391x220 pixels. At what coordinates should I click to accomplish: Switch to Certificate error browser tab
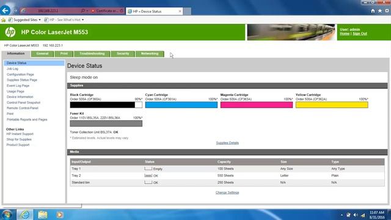[108, 11]
